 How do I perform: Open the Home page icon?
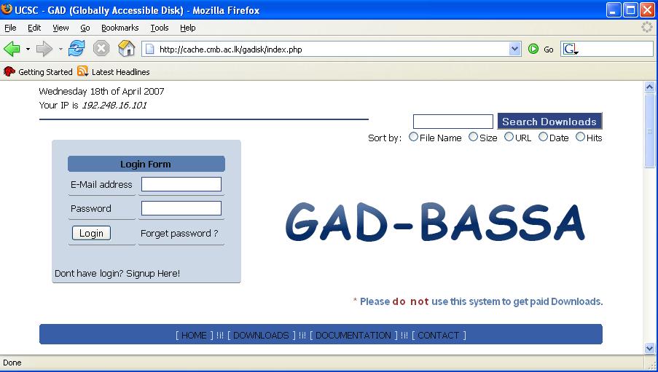coord(127,50)
